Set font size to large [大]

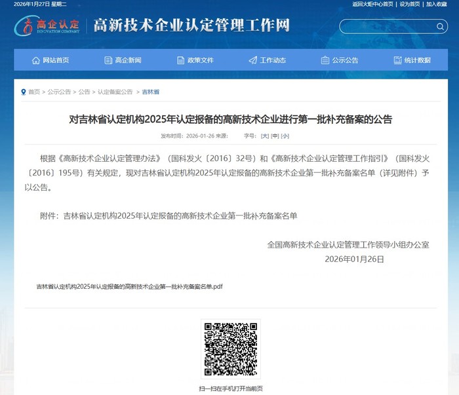265,136
